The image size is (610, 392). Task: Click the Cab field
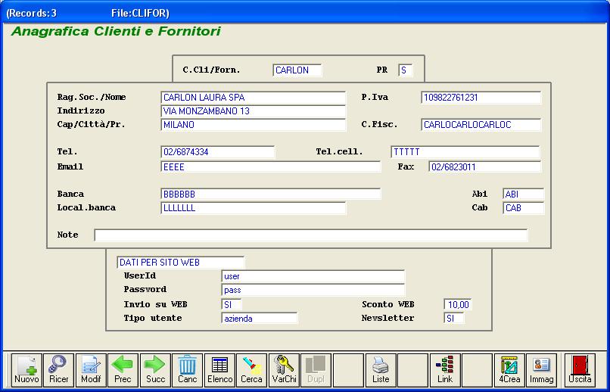pos(523,208)
